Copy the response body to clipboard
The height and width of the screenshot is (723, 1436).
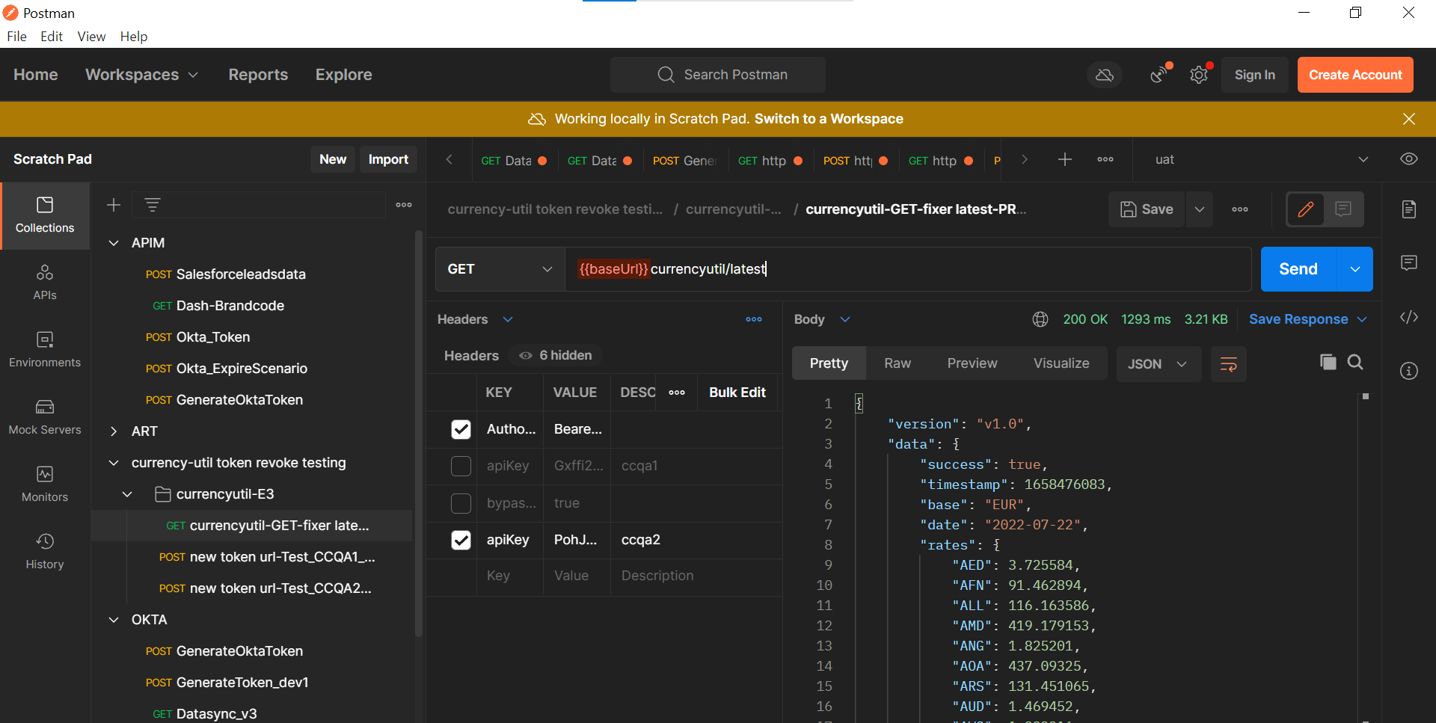click(1328, 363)
